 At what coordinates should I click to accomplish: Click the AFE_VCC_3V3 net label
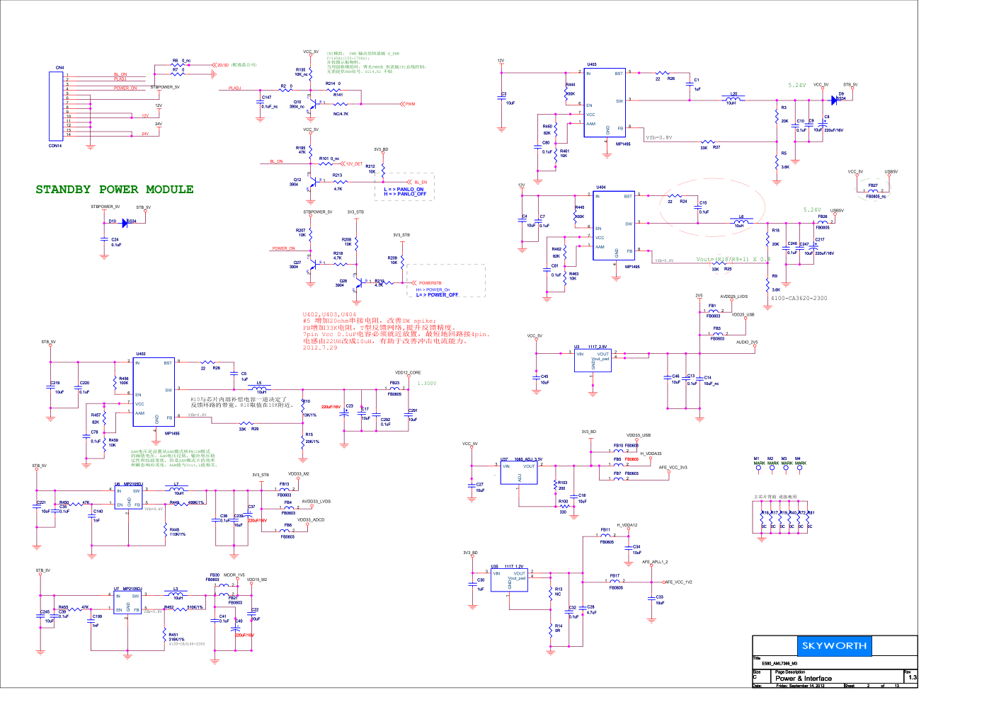click(673, 467)
